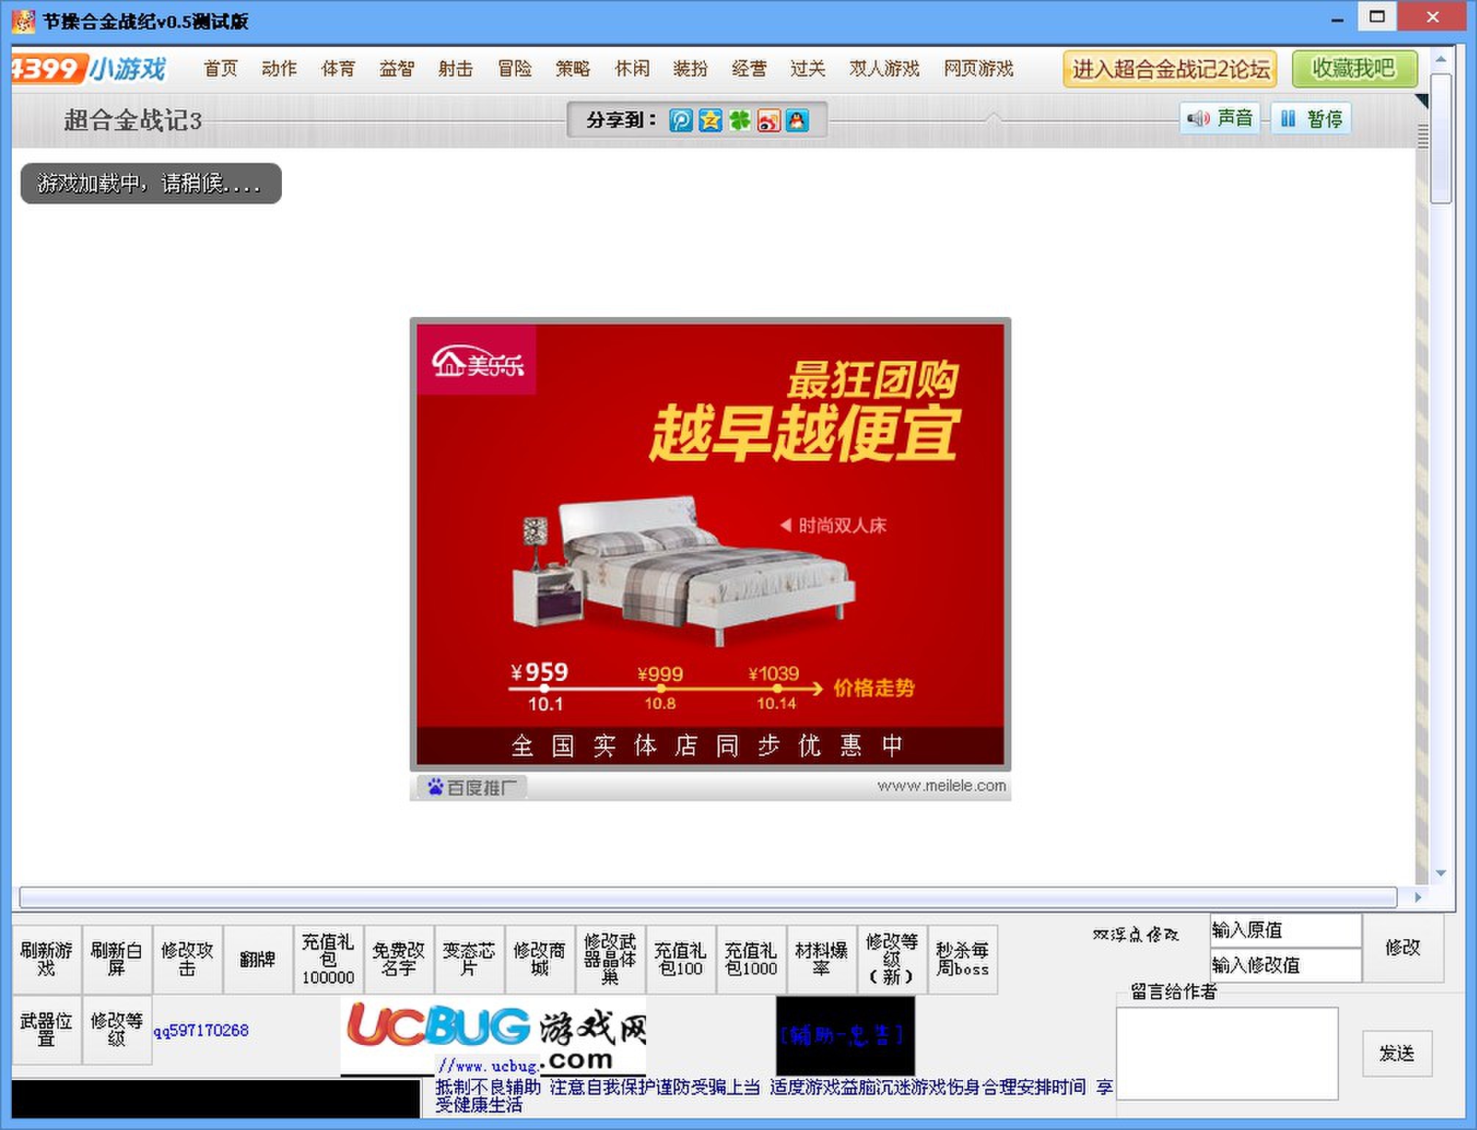Click the qq597170268 link

coord(200,1030)
